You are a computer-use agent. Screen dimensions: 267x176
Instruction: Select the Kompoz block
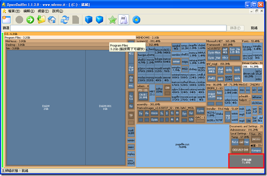pyautogui.click(x=256, y=150)
